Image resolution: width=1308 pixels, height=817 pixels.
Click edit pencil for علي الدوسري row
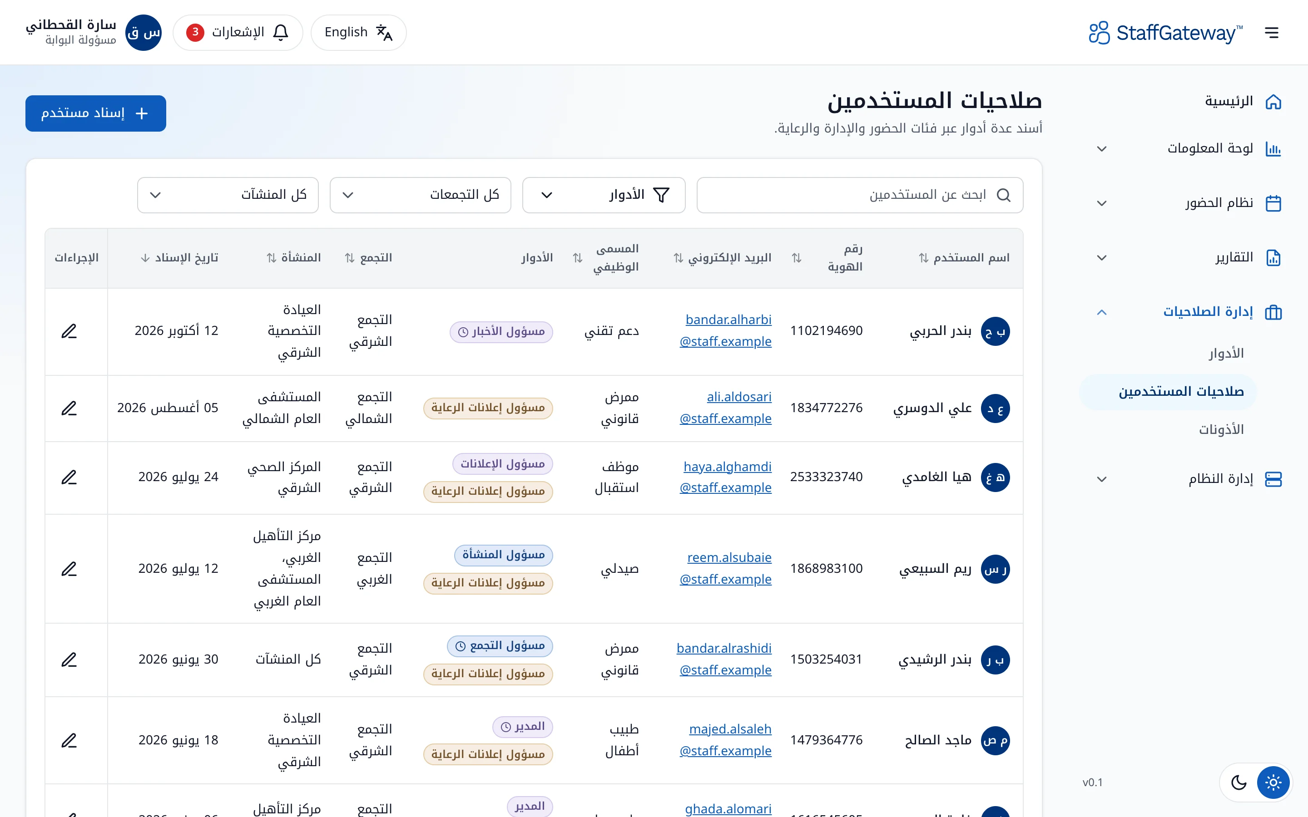(x=69, y=408)
